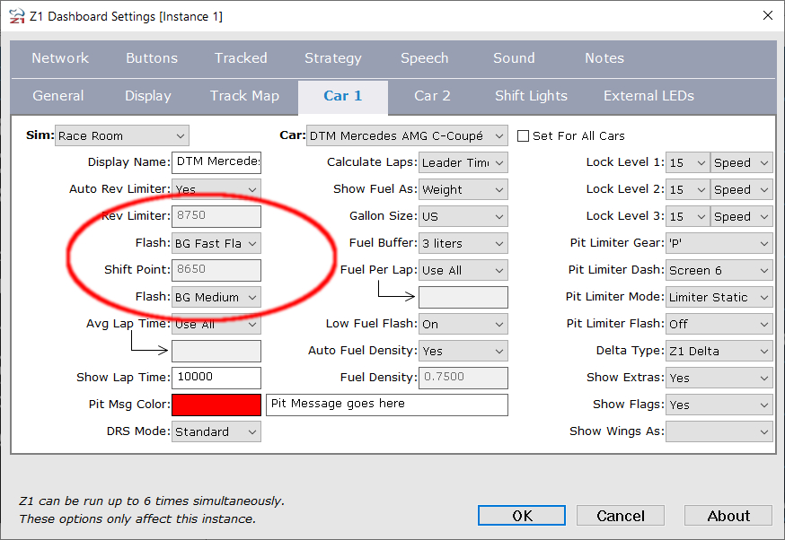This screenshot has width=785, height=540.
Task: Open the Auto Rev Limiter dropdown
Action: [x=216, y=189]
